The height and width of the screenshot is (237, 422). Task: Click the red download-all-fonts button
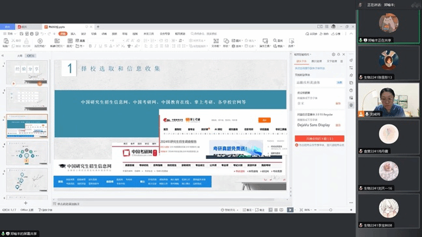320,139
